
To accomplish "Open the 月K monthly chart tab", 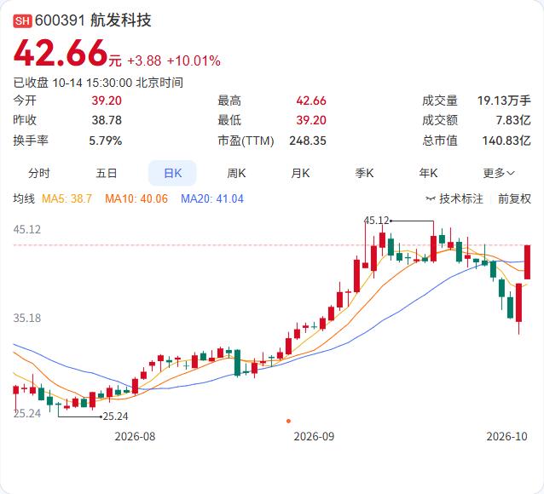I will click(x=300, y=173).
